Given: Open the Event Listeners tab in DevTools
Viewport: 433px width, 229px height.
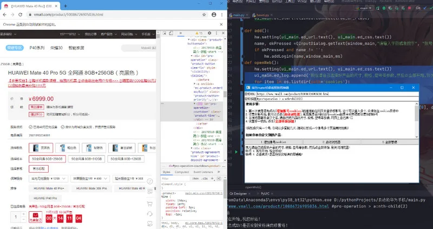Looking at the screenshot, I should coord(204,172).
